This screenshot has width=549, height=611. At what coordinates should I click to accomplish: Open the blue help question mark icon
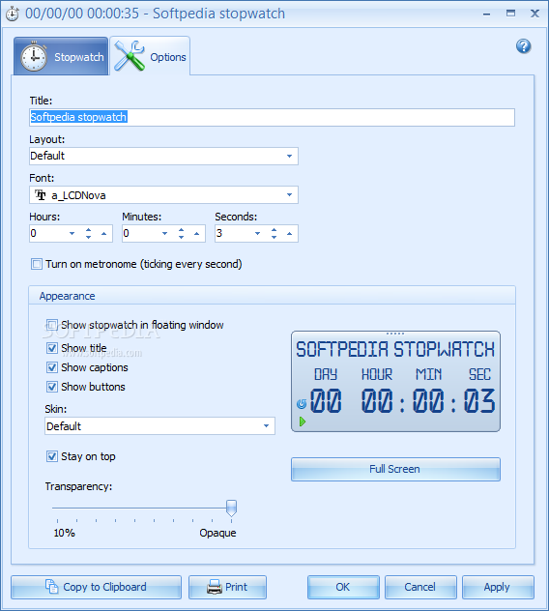(523, 46)
